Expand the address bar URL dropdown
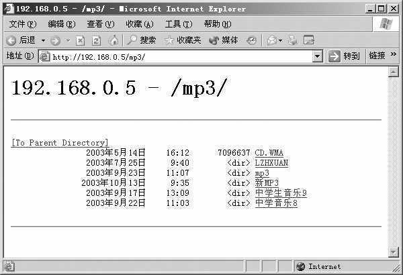Image resolution: width=403 pixels, height=275 pixels. pos(317,56)
